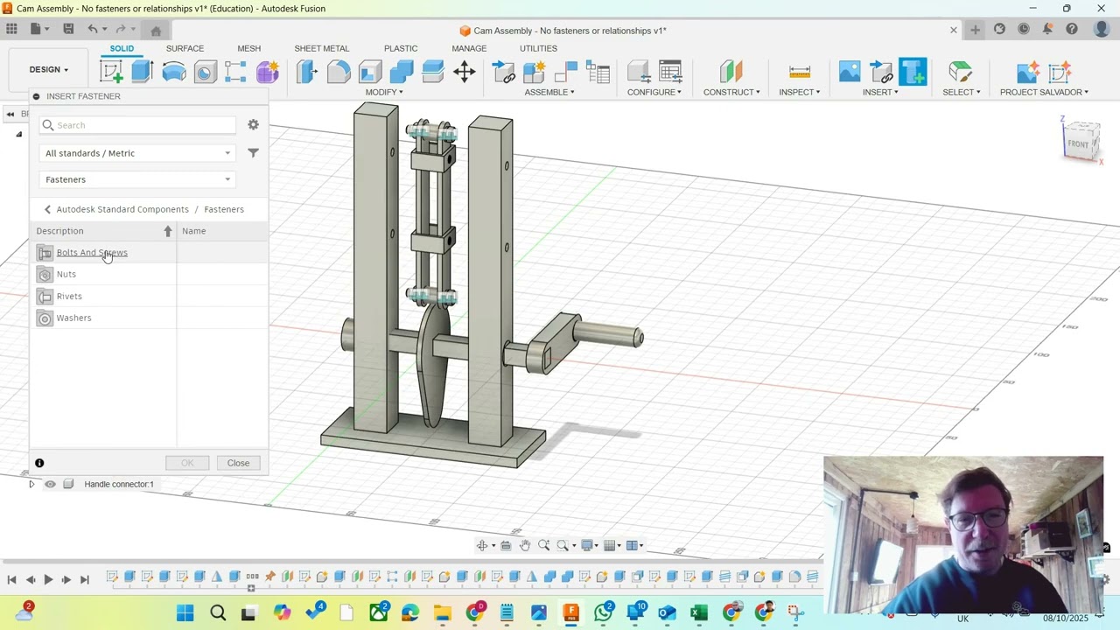Play the design timeline
The height and width of the screenshot is (630, 1120).
coord(48,579)
